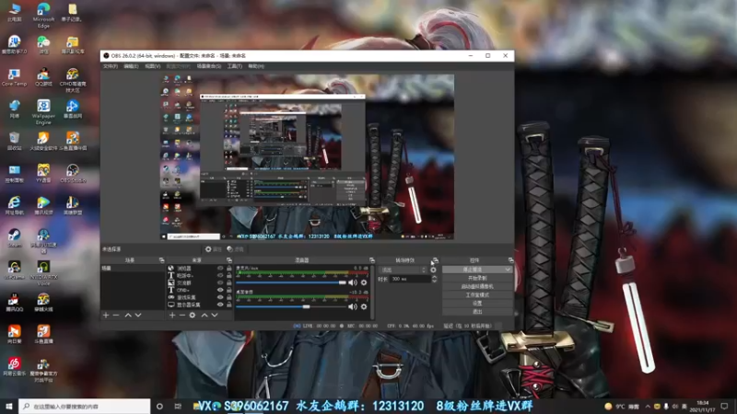This screenshot has height=414, width=737.
Task: Open the Tools menu in OBS
Action: [235, 66]
